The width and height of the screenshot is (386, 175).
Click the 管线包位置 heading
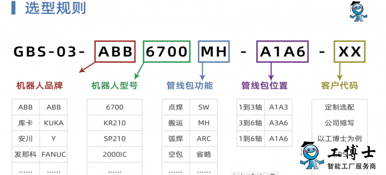click(264, 86)
